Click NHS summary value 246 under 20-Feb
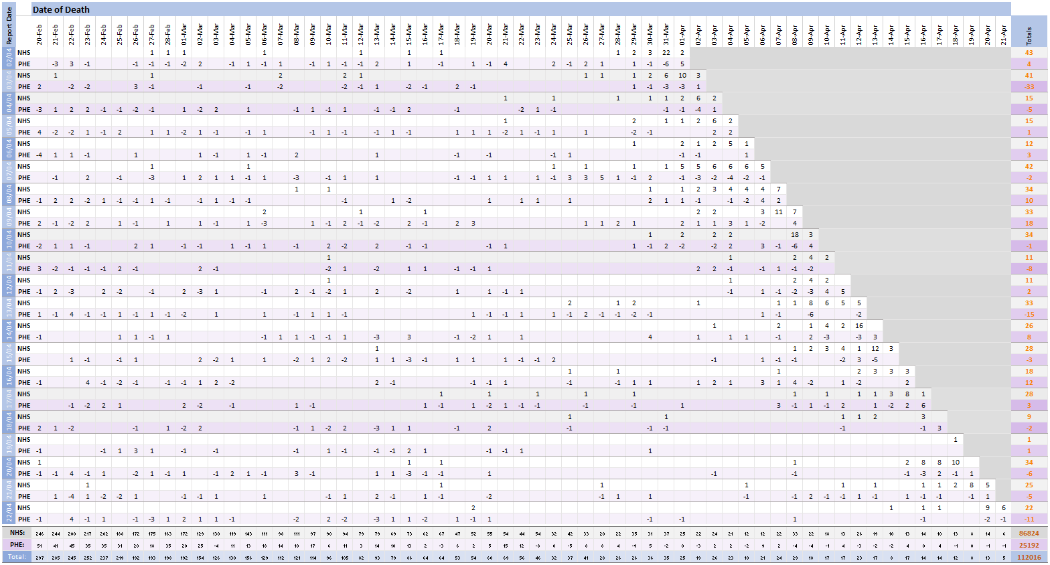Viewport: 1050px width, 565px height. pyautogui.click(x=40, y=534)
